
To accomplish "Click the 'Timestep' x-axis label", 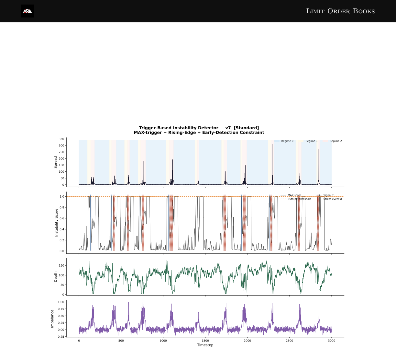I will [205, 345].
